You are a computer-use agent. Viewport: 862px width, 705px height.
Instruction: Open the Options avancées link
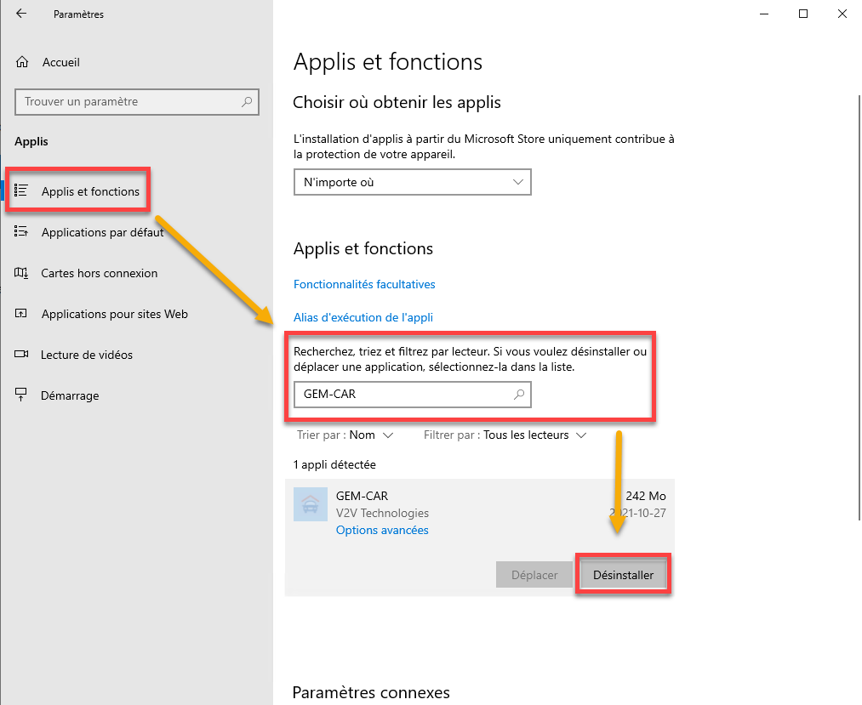tap(382, 531)
